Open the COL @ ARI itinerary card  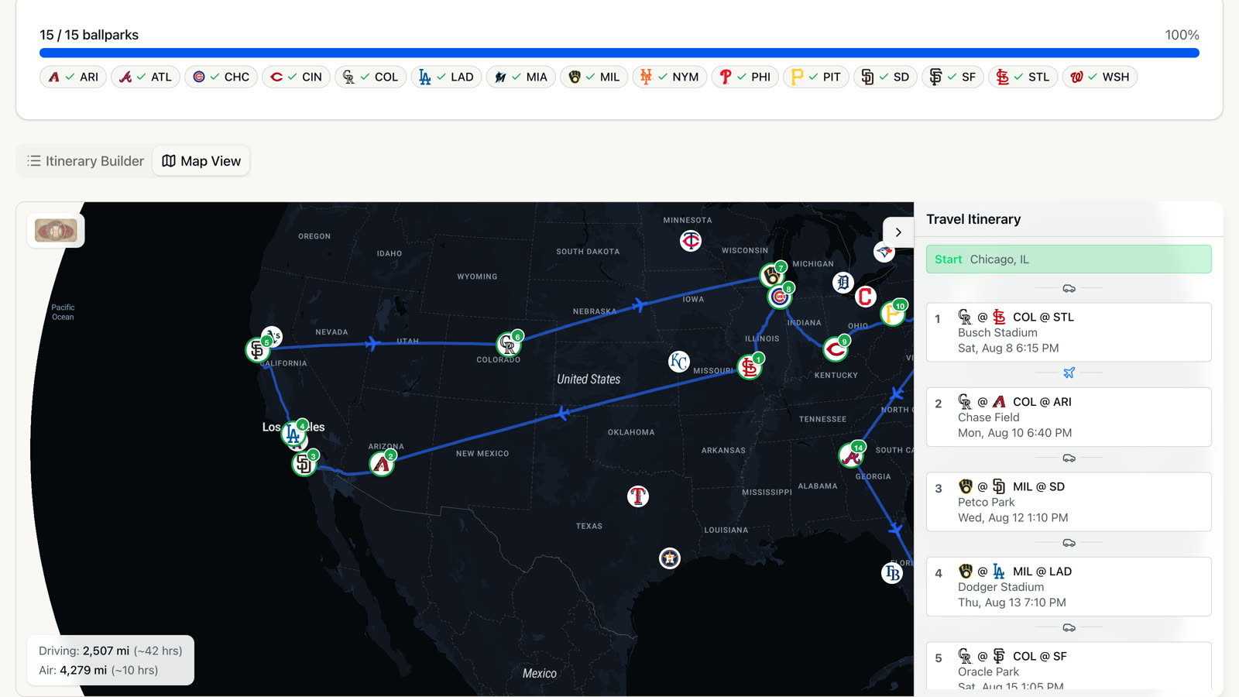tap(1069, 417)
